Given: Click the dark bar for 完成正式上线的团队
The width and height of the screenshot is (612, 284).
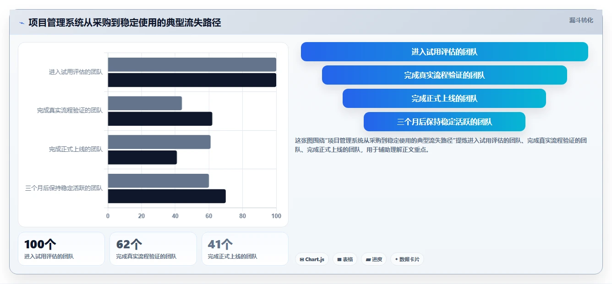Looking at the screenshot, I should coord(142,157).
